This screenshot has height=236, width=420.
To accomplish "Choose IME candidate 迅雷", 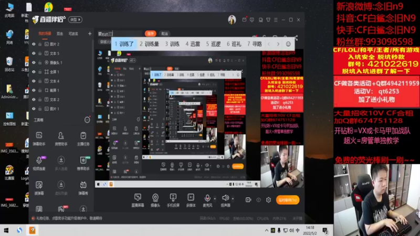I will tap(193, 44).
